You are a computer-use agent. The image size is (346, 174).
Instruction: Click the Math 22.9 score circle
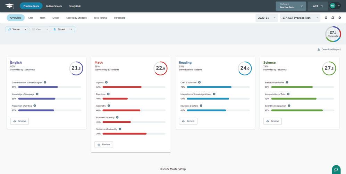pos(160,68)
